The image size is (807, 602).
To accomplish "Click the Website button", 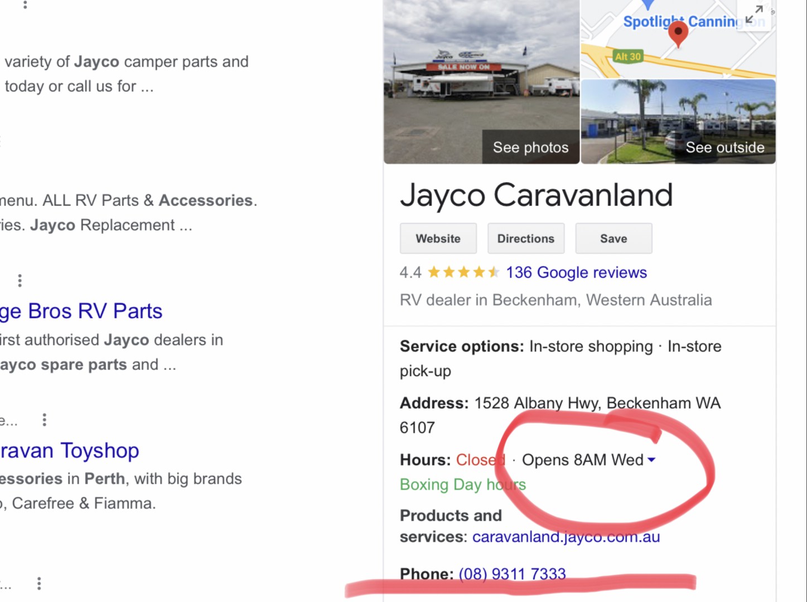I will [438, 239].
